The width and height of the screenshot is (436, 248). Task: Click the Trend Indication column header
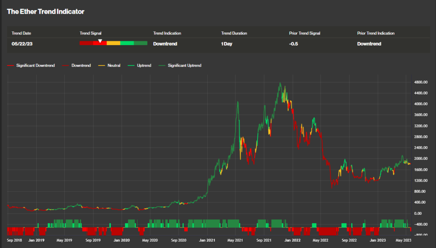click(x=167, y=33)
